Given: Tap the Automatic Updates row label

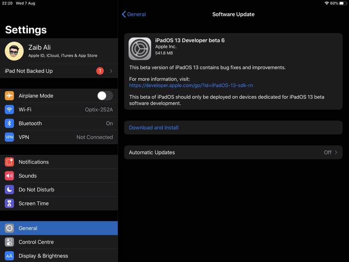Looking at the screenshot, I should (152, 153).
